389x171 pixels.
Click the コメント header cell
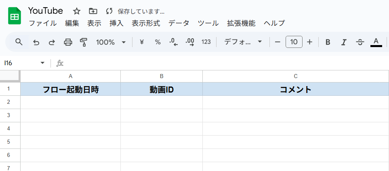(296, 89)
